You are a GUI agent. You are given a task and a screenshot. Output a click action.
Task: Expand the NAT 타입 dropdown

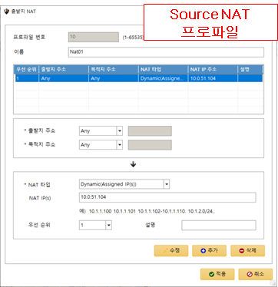coord(167,184)
